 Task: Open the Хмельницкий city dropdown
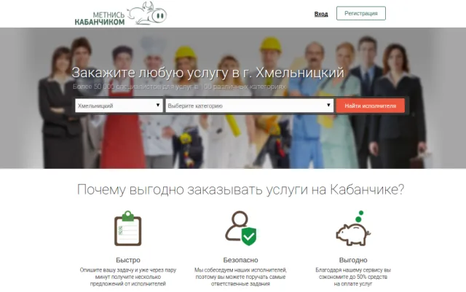point(119,106)
